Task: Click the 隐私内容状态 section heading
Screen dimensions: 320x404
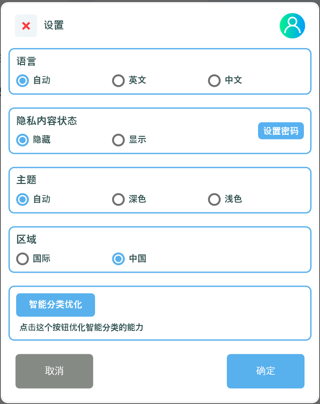Action: pyautogui.click(x=47, y=121)
